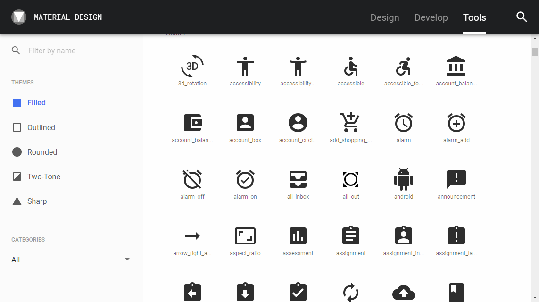The image size is (539, 302).
Task: Click the Categories dropdown arrow
Action: 127,260
